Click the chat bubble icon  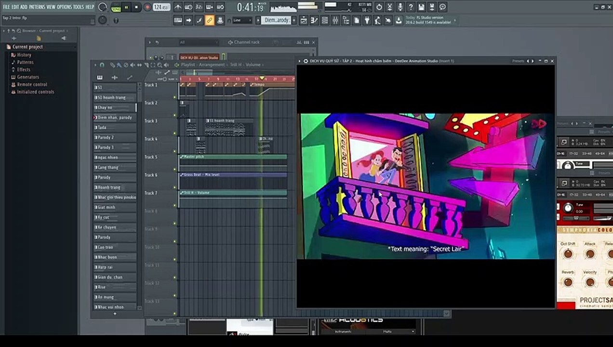click(442, 7)
